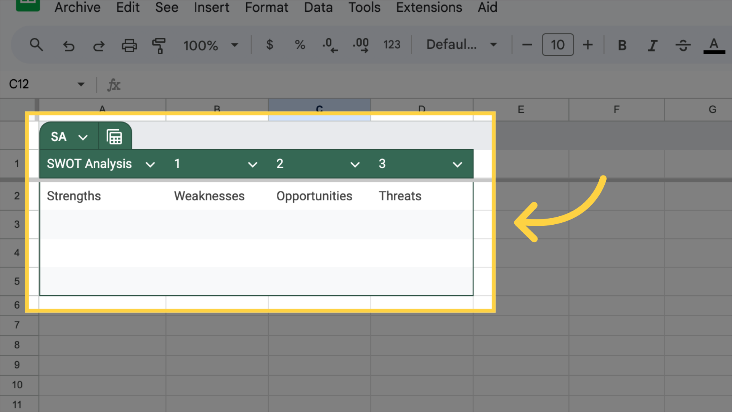This screenshot has height=412, width=732.
Task: Toggle bold formatting
Action: [622, 45]
